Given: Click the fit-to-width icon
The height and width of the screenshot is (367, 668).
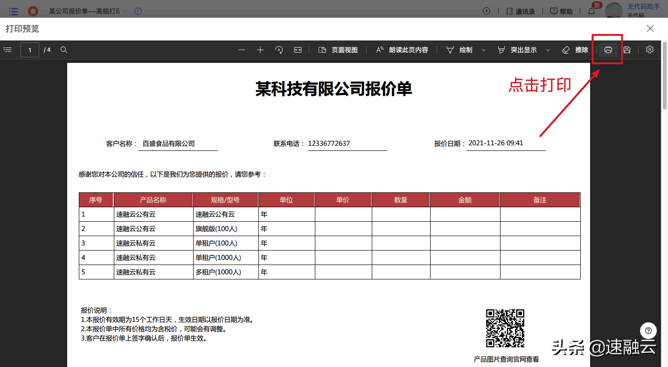Looking at the screenshot, I should [x=298, y=50].
